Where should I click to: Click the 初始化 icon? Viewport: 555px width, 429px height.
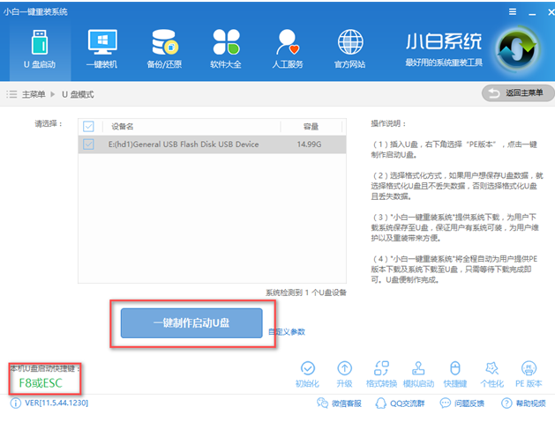tap(308, 374)
